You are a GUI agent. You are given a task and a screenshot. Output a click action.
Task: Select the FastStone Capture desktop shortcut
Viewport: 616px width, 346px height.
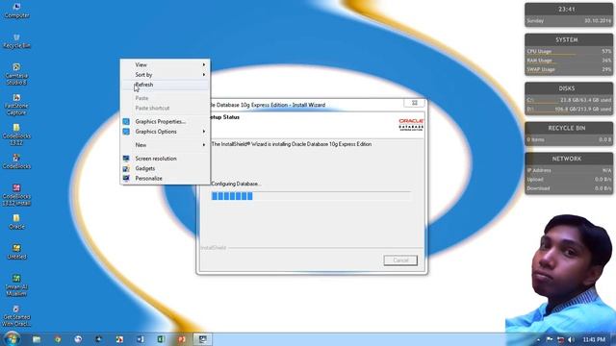point(16,105)
